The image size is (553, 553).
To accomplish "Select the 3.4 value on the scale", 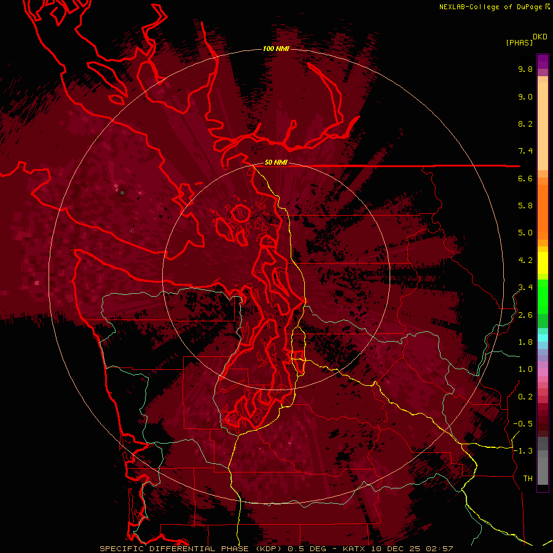I will click(525, 288).
